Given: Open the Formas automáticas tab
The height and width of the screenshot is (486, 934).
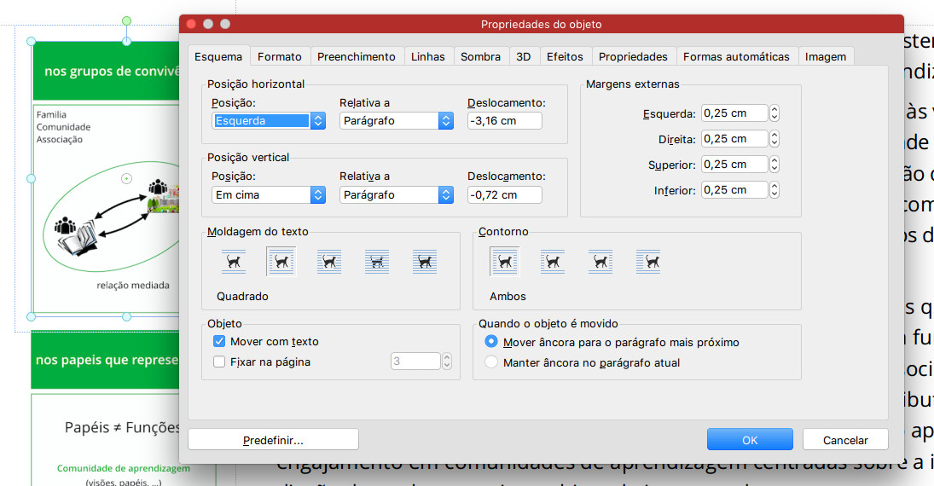Looking at the screenshot, I should [x=736, y=56].
